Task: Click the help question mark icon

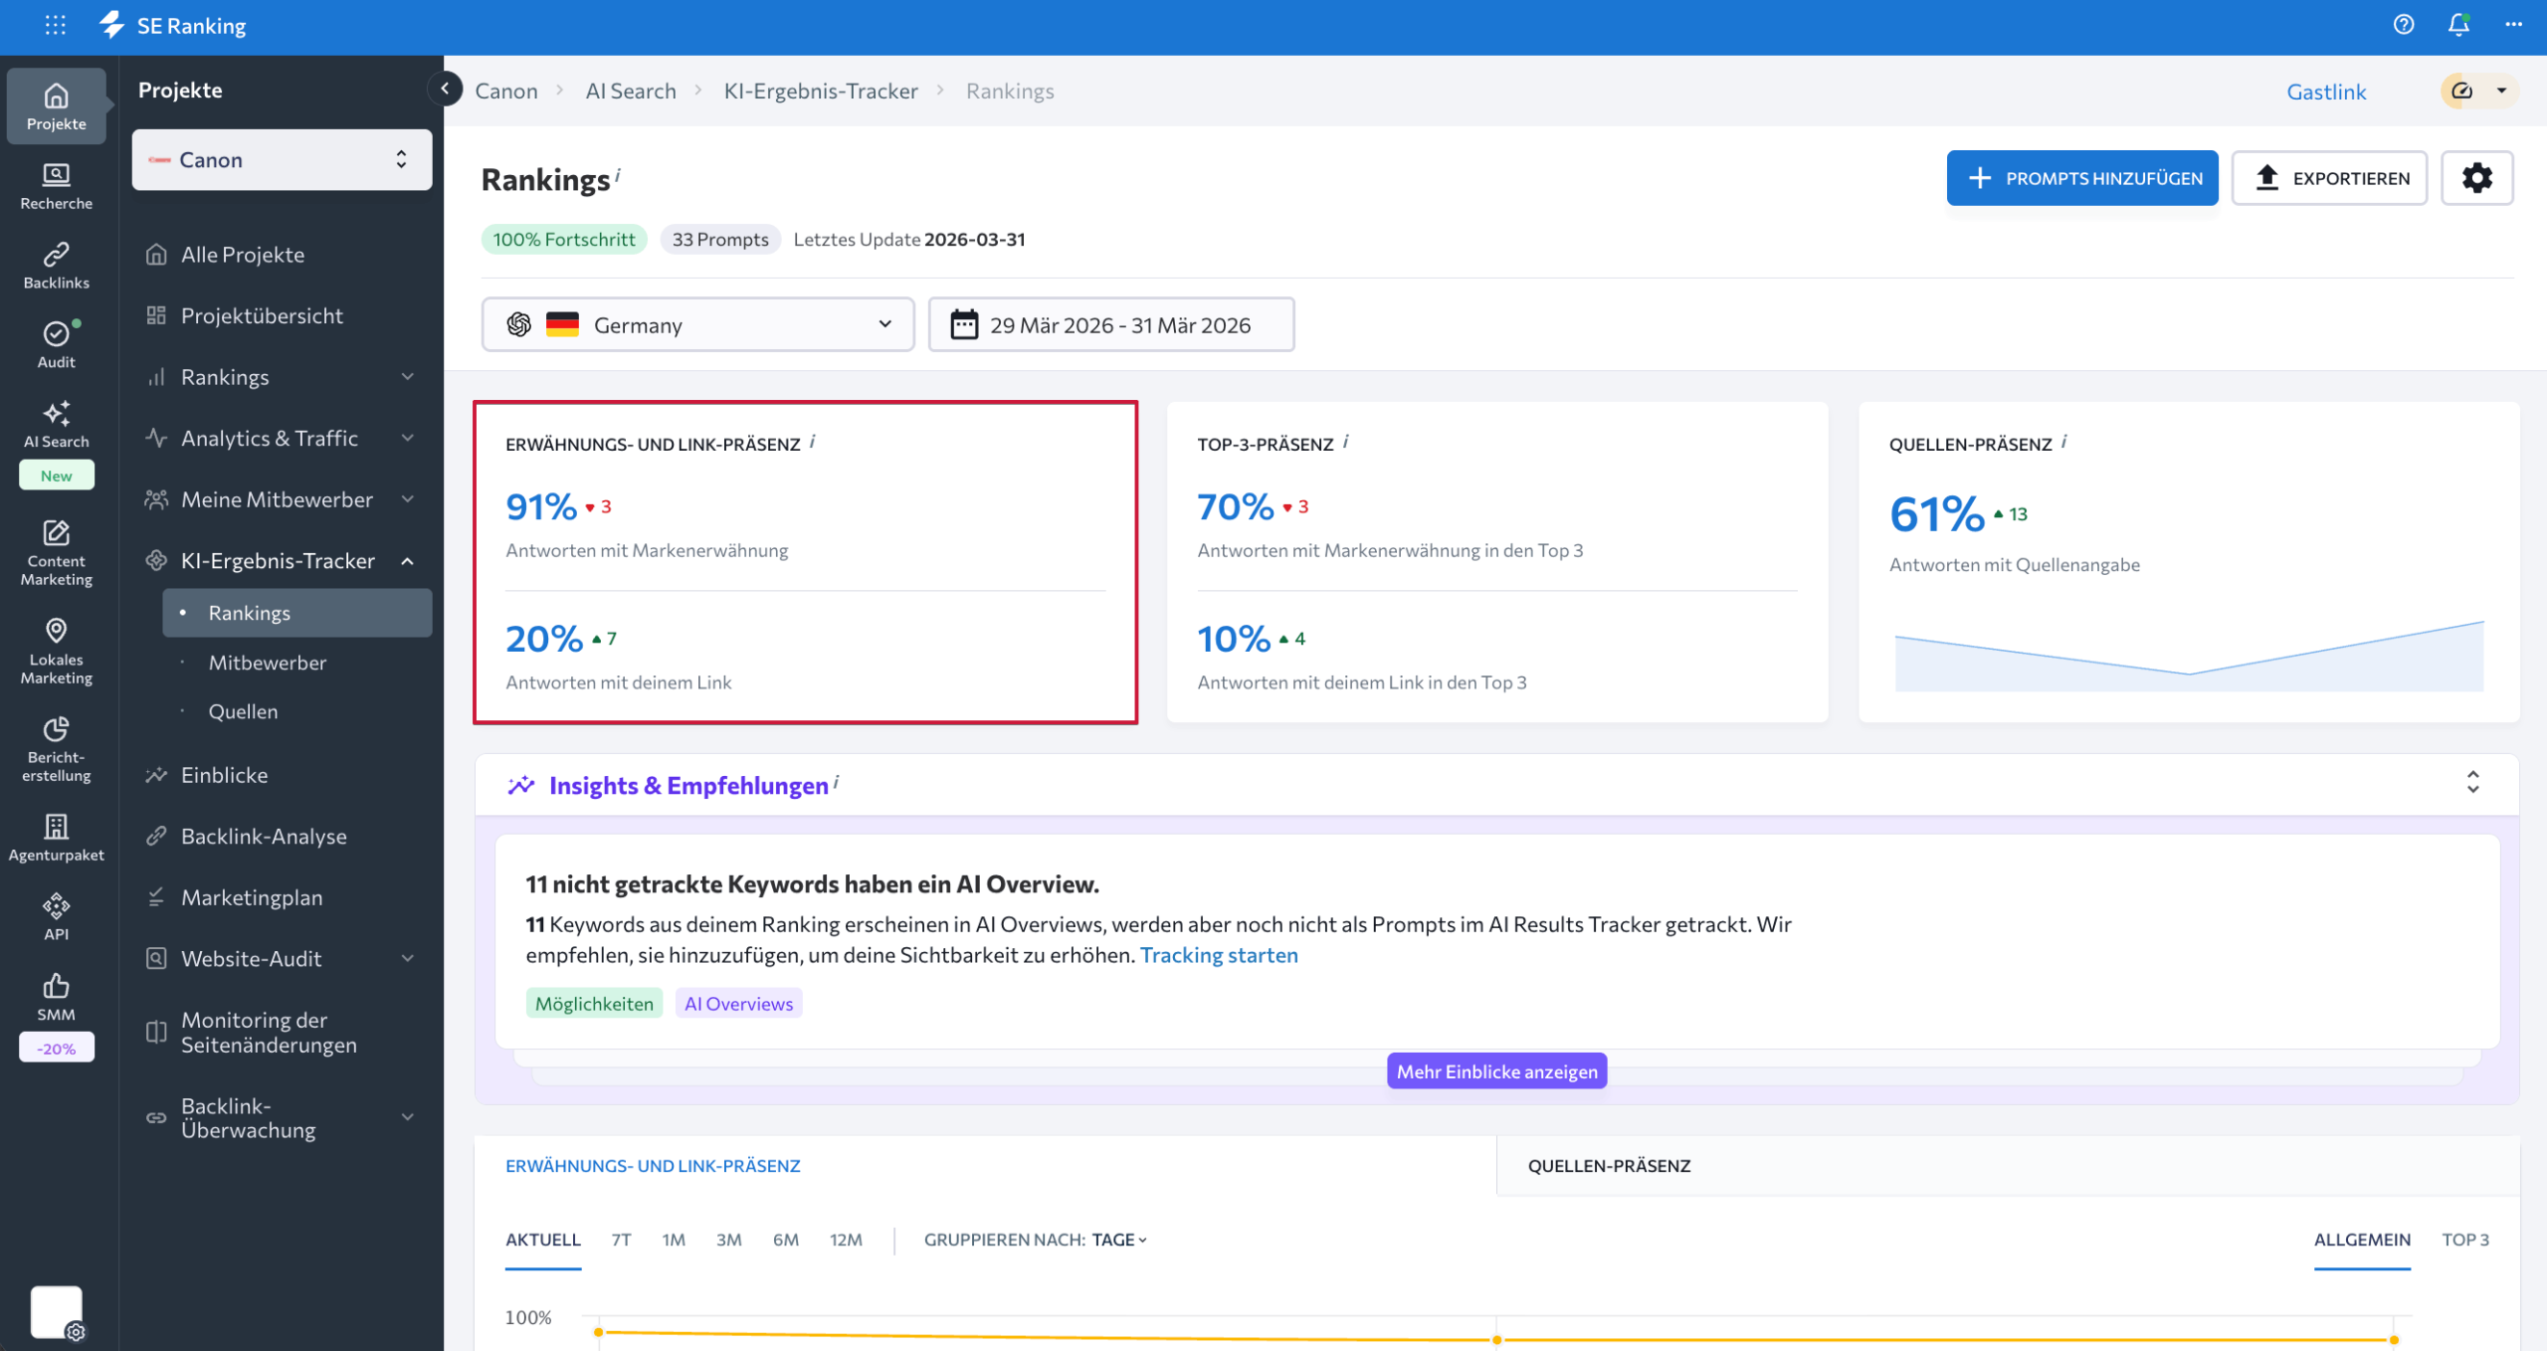Action: pos(2403,25)
